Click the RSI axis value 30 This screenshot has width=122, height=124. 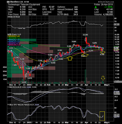click(115, 28)
